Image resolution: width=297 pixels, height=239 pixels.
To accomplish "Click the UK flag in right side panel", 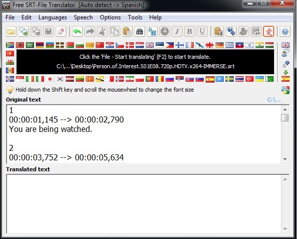I will (285, 45).
